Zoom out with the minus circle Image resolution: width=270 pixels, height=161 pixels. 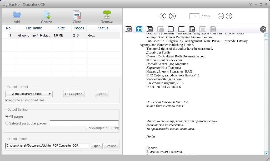pyautogui.click(x=221, y=16)
